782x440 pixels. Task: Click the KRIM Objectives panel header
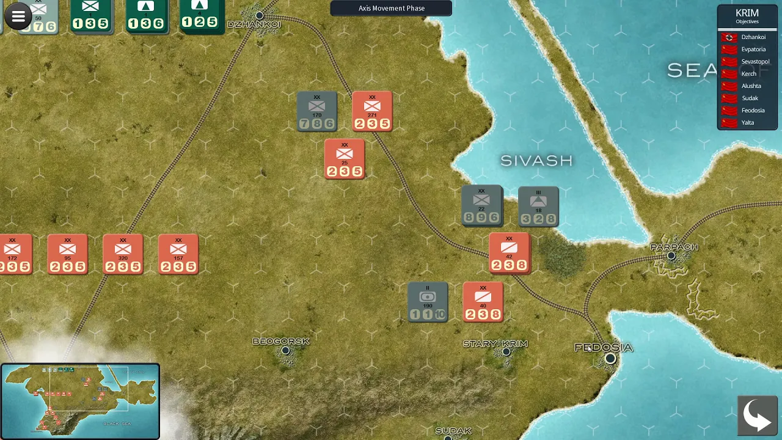tap(747, 16)
